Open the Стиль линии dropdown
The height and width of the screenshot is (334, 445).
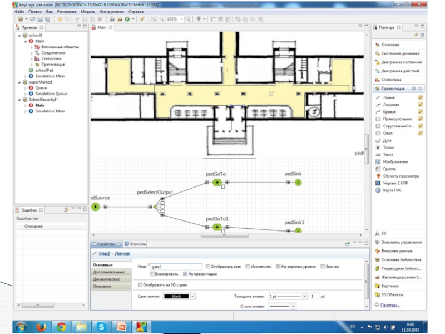(293, 306)
